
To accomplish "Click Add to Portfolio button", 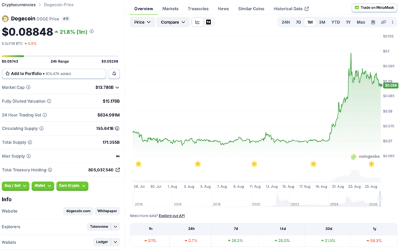I will pos(54,74).
